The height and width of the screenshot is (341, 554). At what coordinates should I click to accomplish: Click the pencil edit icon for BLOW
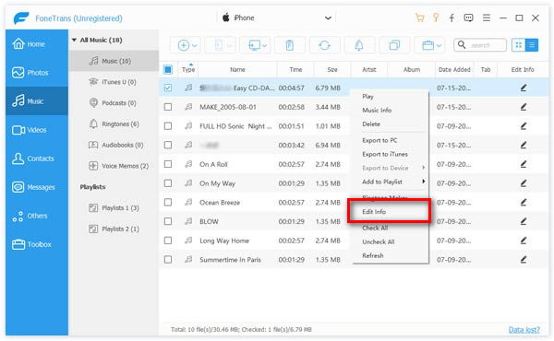[x=524, y=221]
